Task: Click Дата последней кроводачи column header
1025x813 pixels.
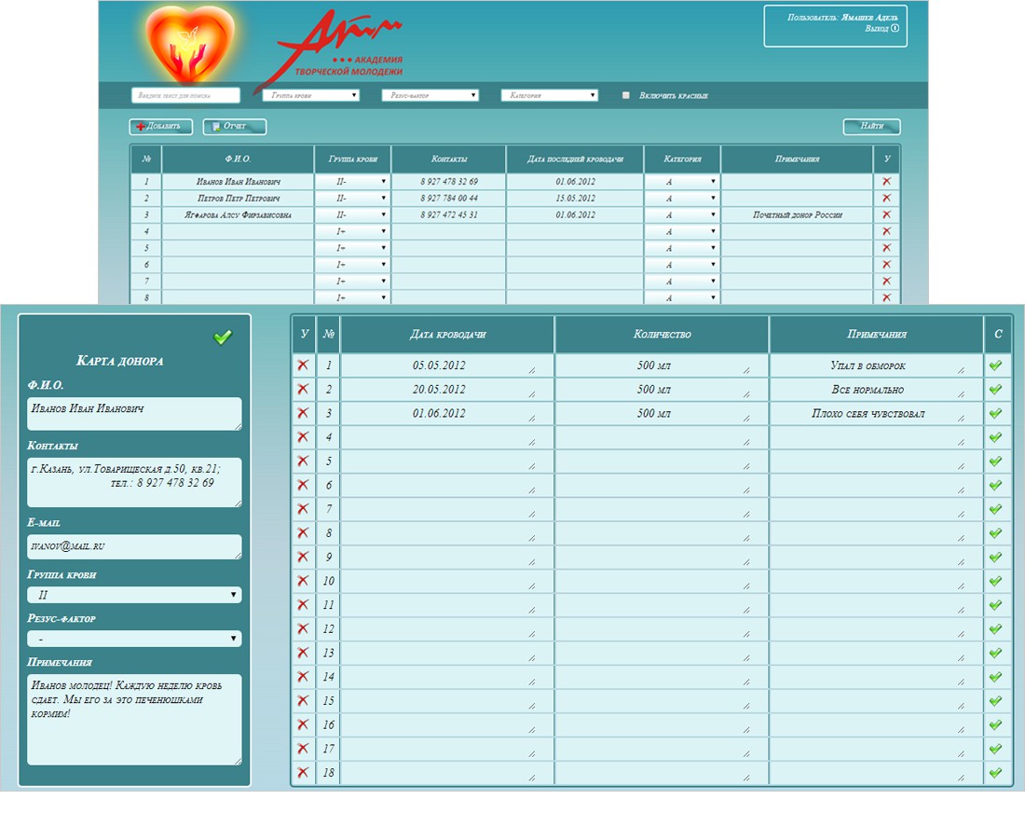Action: 575,158
